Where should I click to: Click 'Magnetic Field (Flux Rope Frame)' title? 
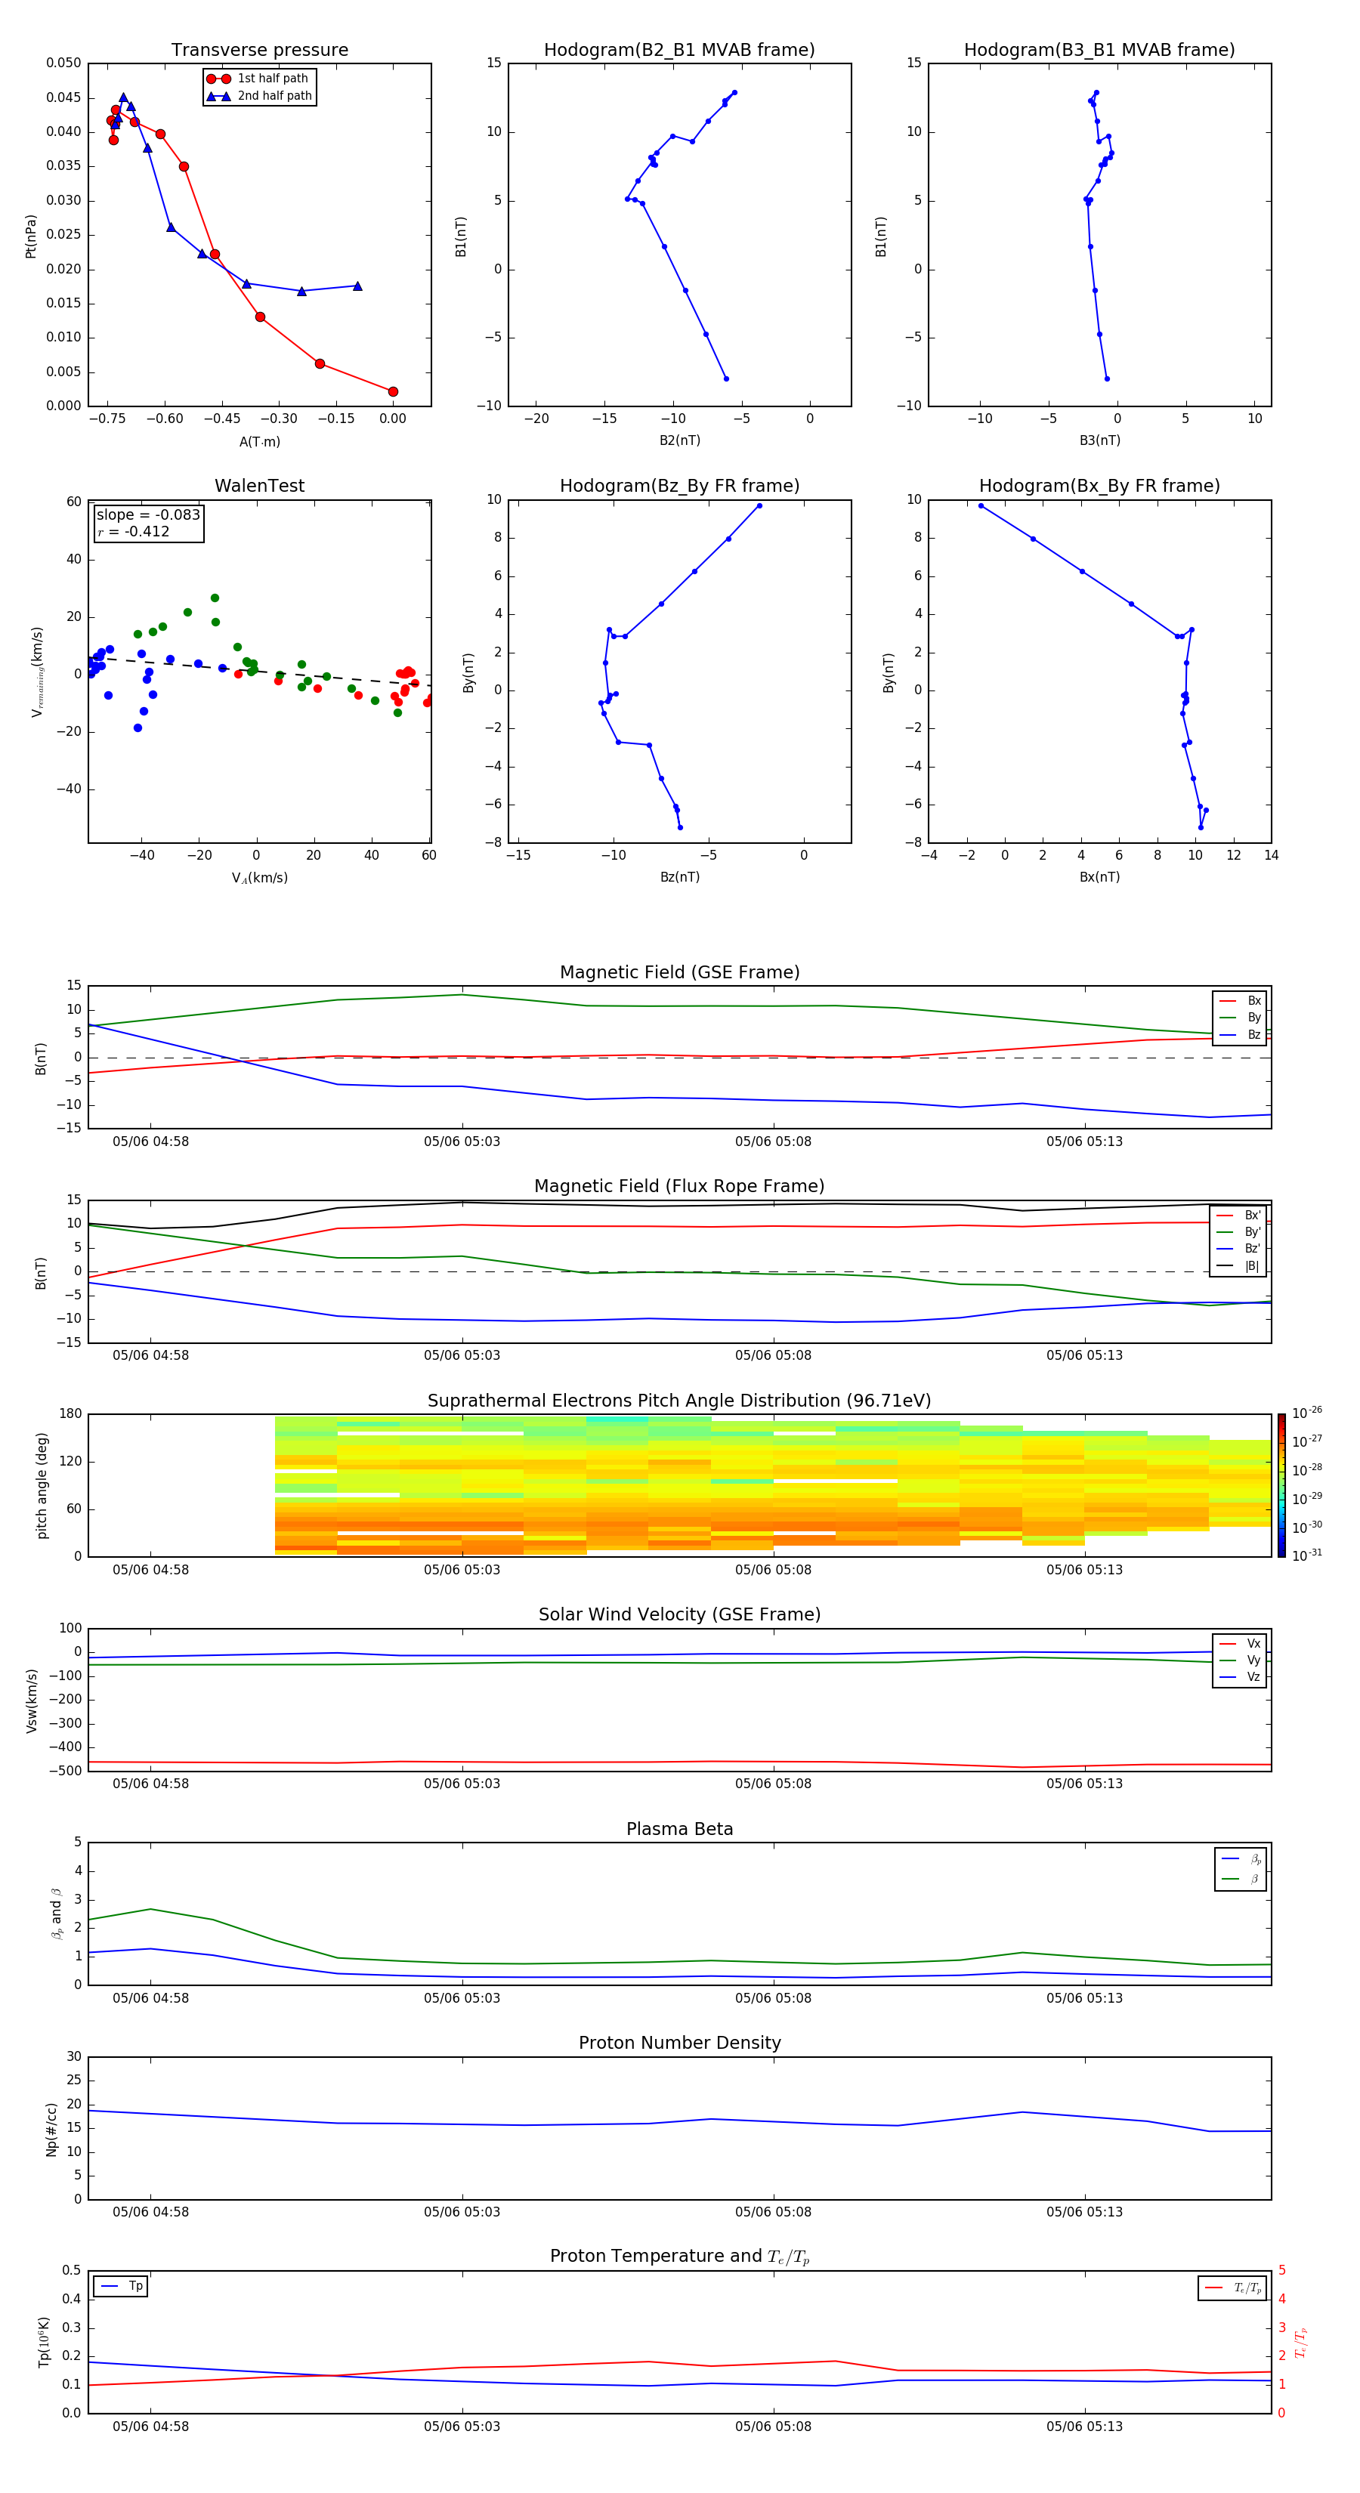pos(679,1187)
